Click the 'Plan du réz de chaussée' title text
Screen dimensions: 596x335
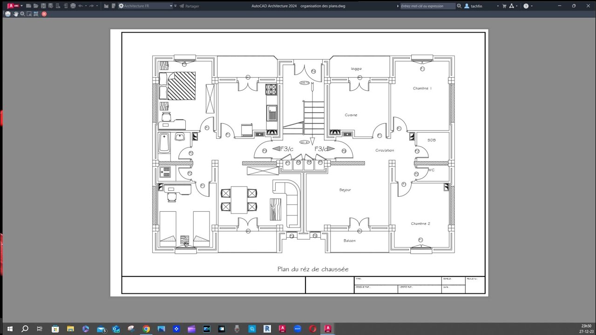[313, 269]
